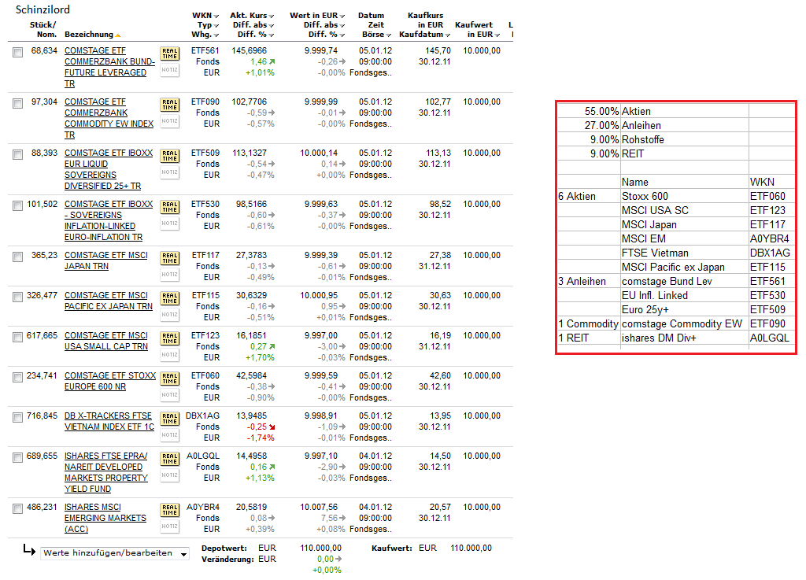
Task: Open iShares FTSE EPRA/NAREIT property yield fund link
Action: pyautogui.click(x=106, y=472)
